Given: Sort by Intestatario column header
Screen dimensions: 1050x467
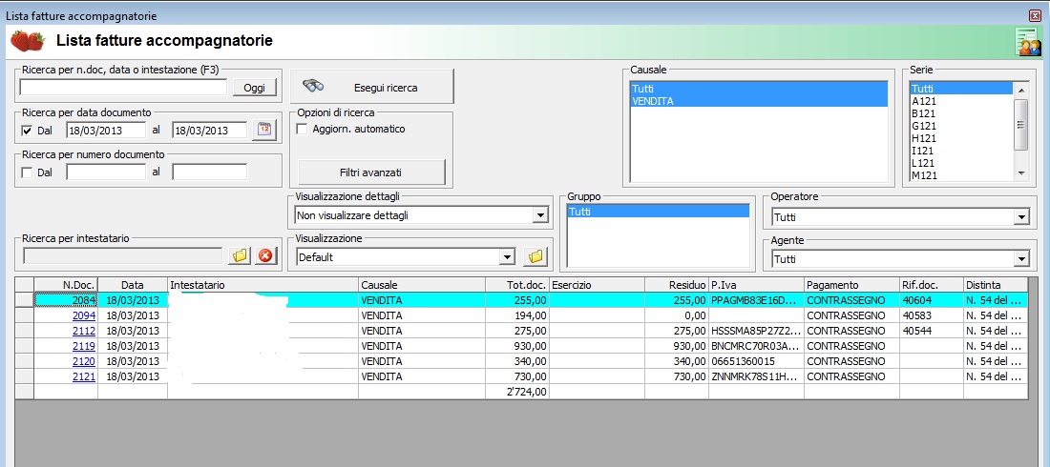Looking at the screenshot, I should point(263,285).
